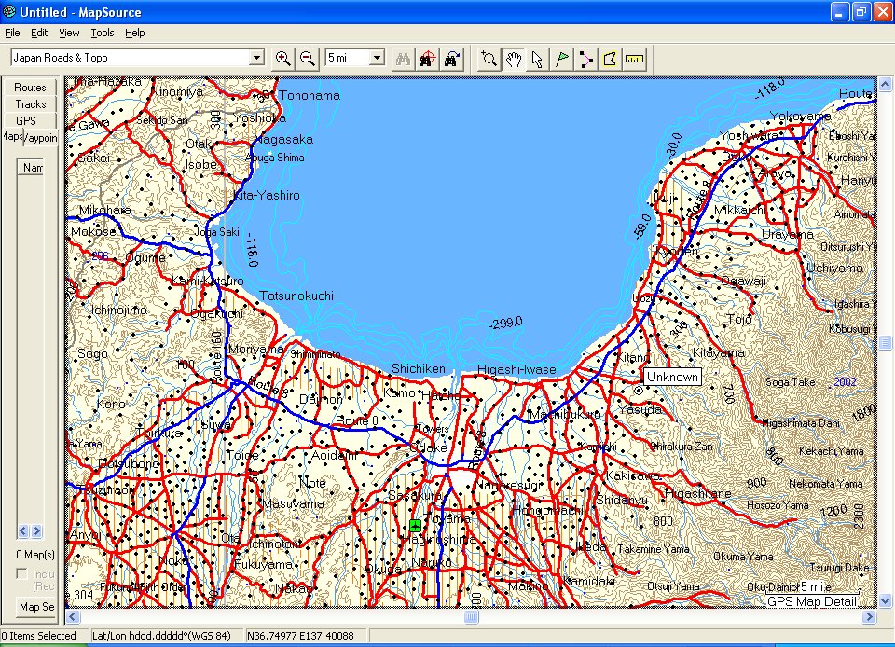
Task: Open the View menu
Action: click(x=69, y=33)
